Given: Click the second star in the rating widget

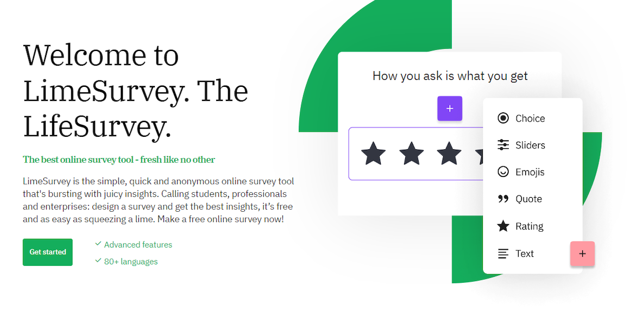Looking at the screenshot, I should (411, 154).
